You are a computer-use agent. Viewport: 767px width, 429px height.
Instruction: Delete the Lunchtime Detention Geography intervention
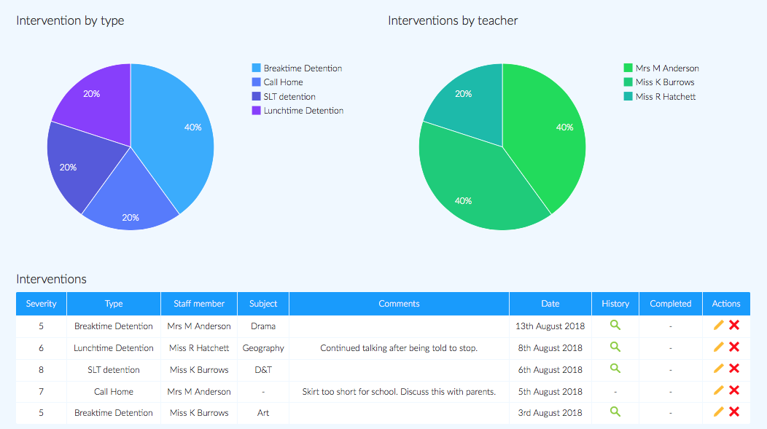coord(733,347)
